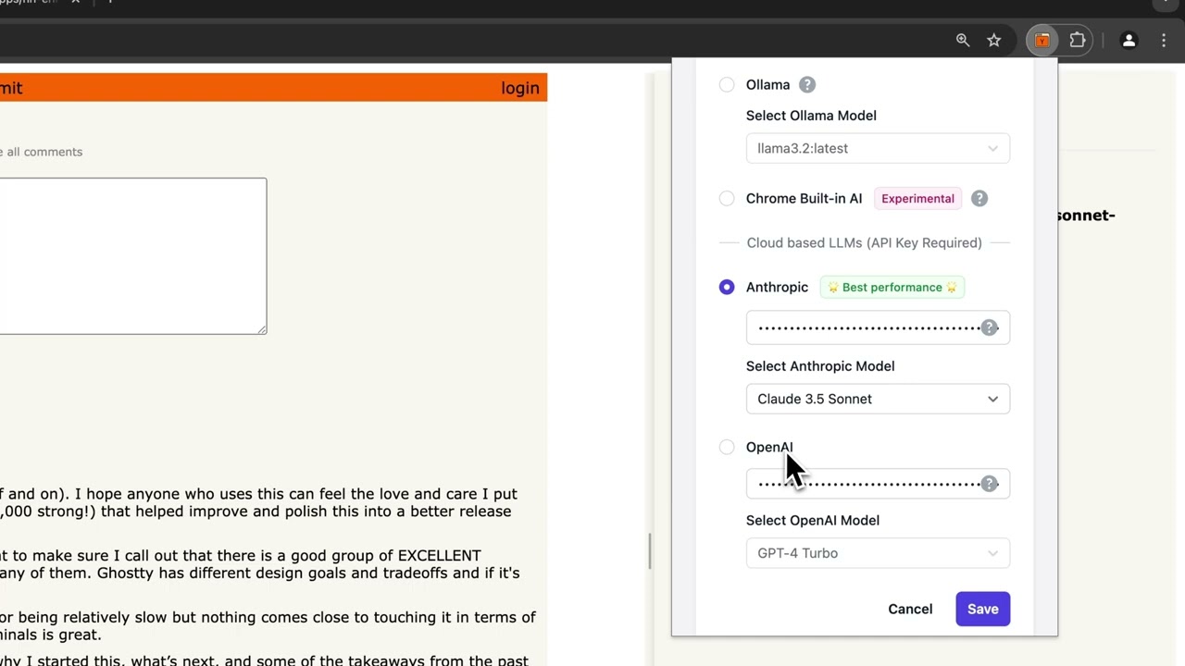Select the Ollama radio button

[727, 84]
